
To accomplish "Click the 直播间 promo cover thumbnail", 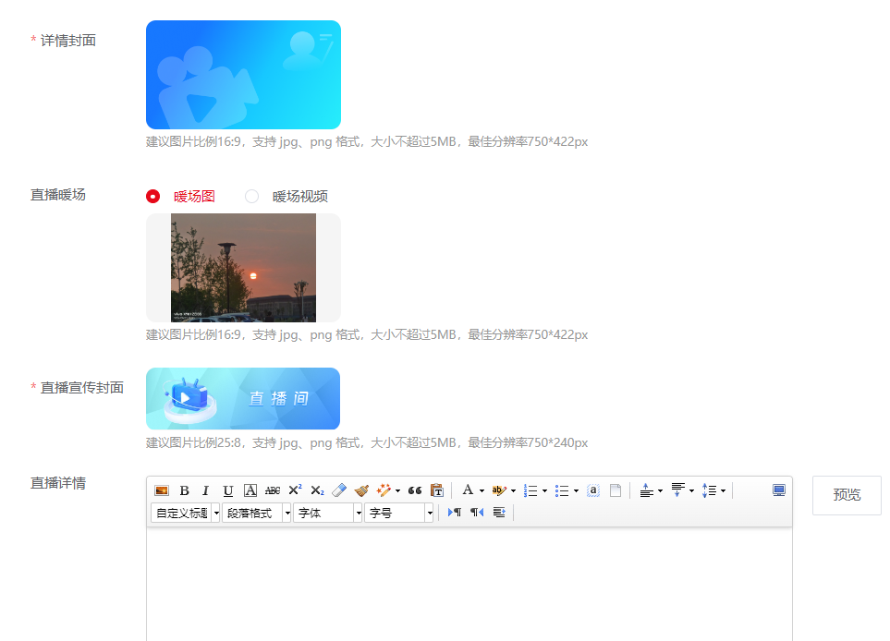I will (243, 399).
